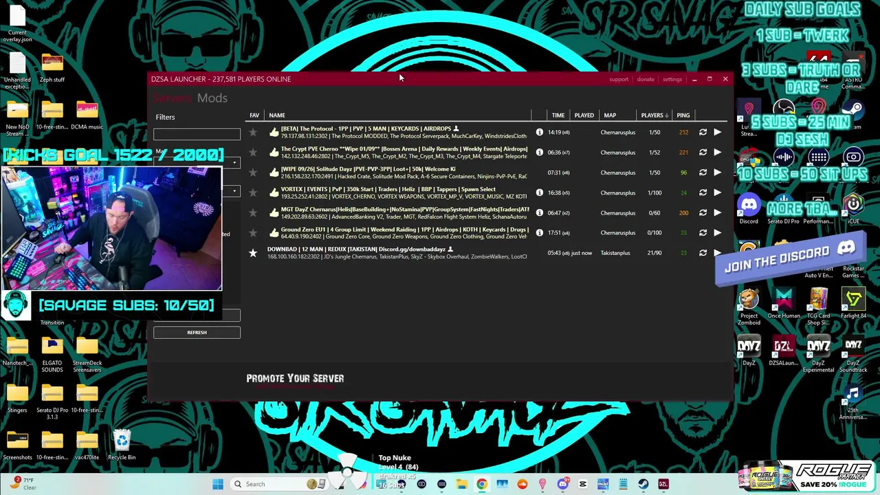This screenshot has height=495, width=880.
Task: Focus the Filters search input field
Action: tap(197, 134)
